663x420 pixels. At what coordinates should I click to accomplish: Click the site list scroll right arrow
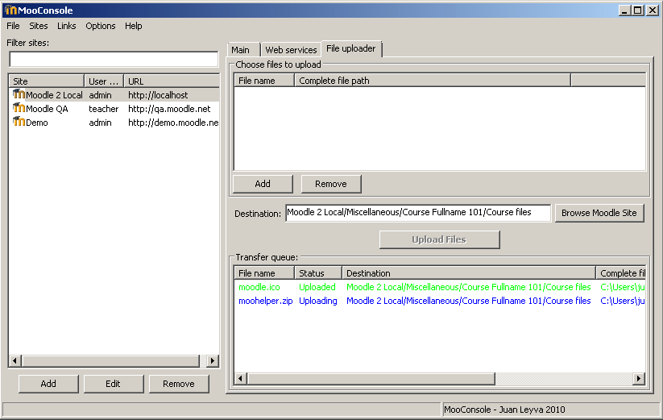coord(213,361)
